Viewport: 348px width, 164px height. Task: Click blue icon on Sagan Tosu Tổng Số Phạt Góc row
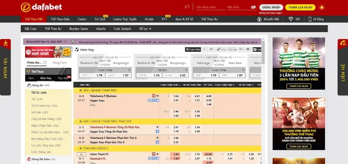157,131
